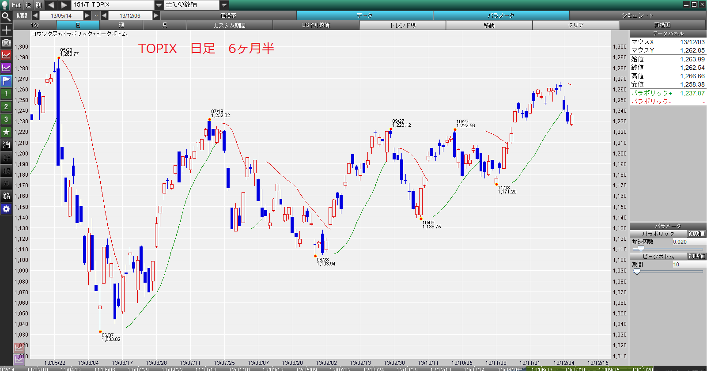
Task: Click the 151/T TOPIX symbol field
Action: tap(113, 5)
